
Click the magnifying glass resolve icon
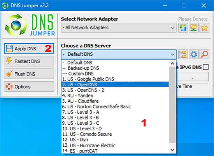pos(204,55)
